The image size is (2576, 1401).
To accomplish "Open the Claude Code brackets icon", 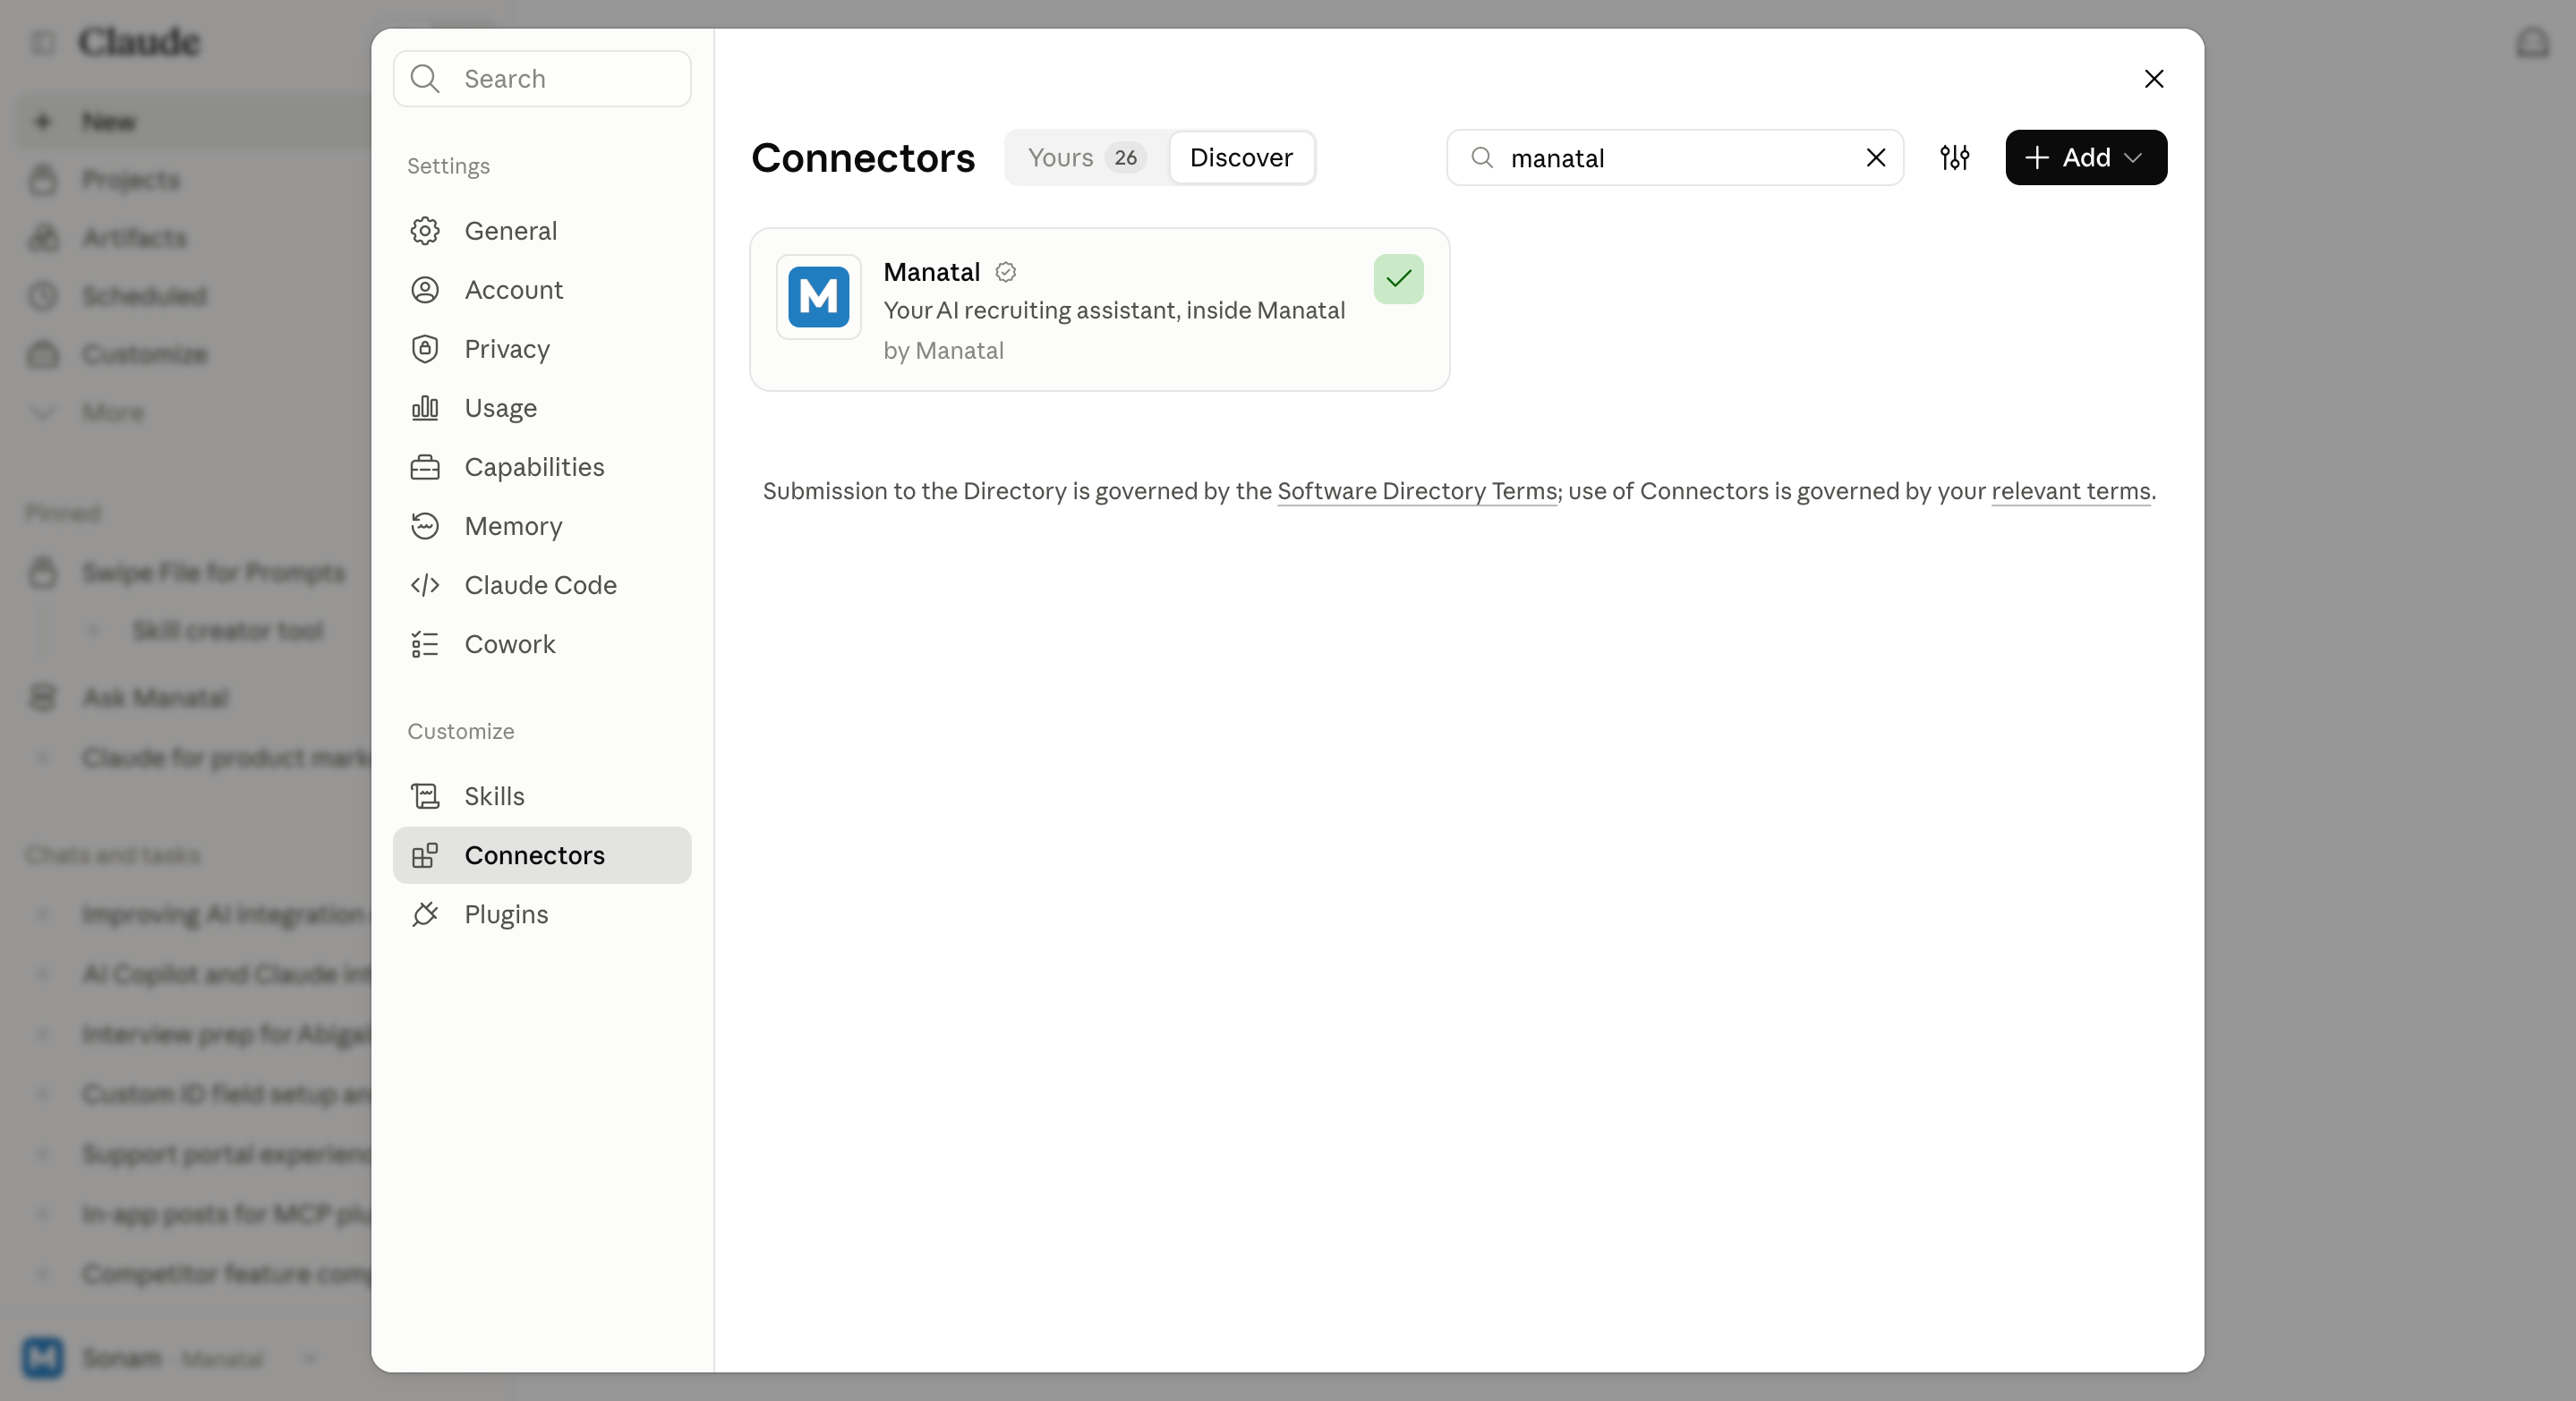I will click(425, 584).
